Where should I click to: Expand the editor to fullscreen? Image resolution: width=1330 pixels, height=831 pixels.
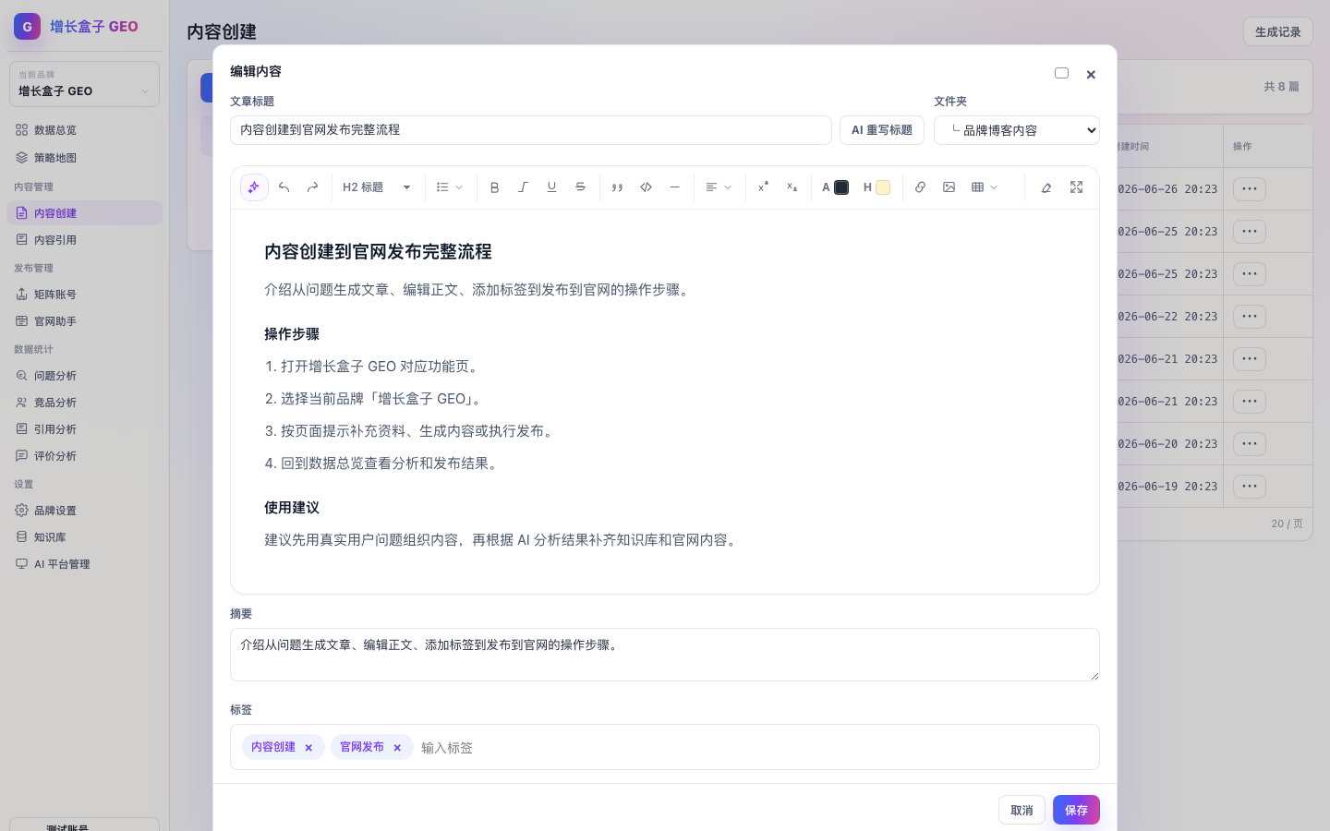[1076, 187]
